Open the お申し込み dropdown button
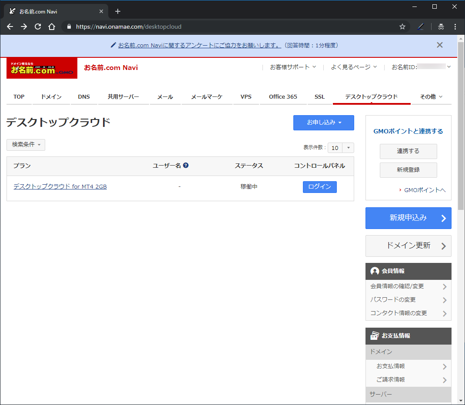465x405 pixels. (x=323, y=123)
